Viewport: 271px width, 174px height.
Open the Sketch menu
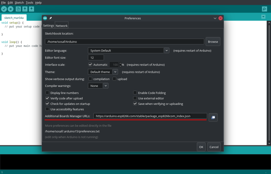pyautogui.click(x=19, y=3)
